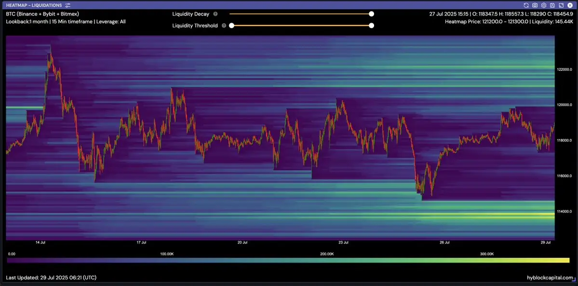
Task: Click the 20 Jul date axis label
Action: pos(242,243)
